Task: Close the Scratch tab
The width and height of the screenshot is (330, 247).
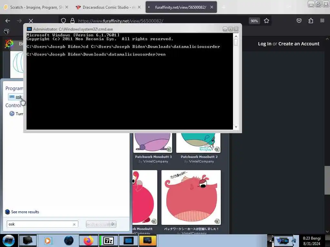Action: pyautogui.click(x=67, y=7)
